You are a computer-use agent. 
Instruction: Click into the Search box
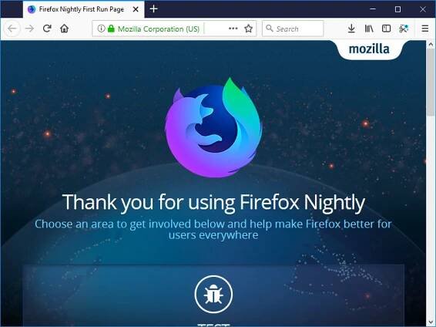pyautogui.click(x=293, y=29)
